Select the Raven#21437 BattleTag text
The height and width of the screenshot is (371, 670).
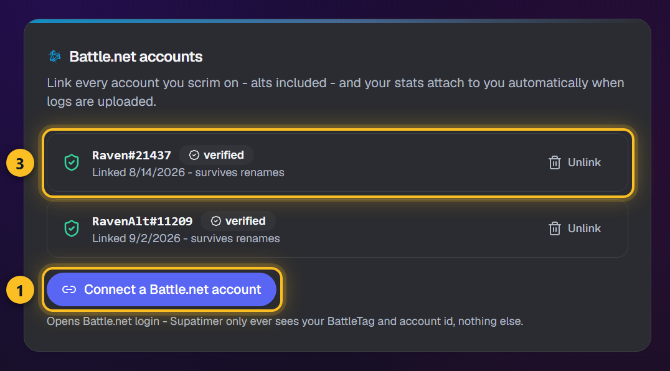(x=131, y=156)
